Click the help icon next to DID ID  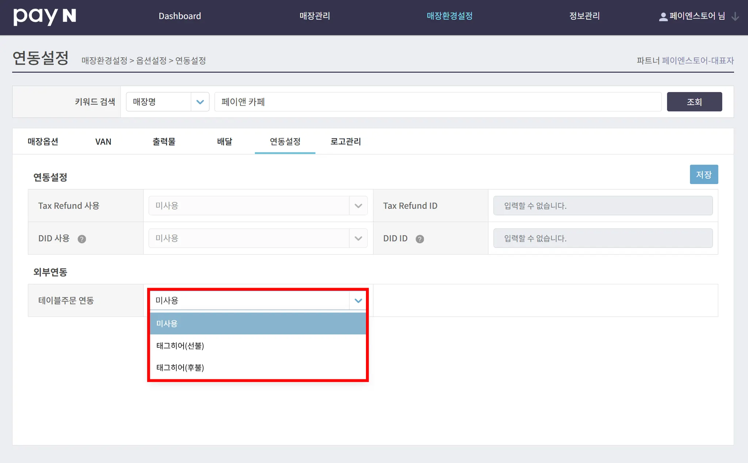[420, 239]
